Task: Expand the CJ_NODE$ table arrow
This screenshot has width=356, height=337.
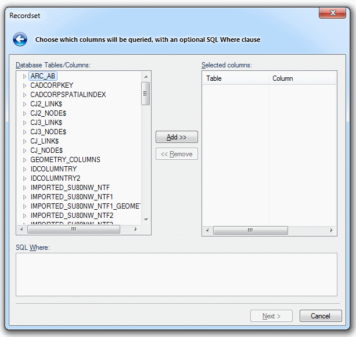Action: [24, 151]
